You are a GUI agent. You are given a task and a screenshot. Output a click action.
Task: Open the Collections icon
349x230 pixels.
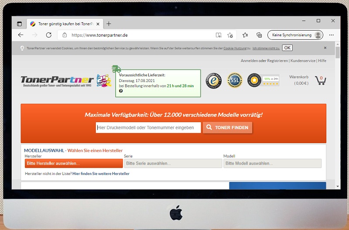259,35
